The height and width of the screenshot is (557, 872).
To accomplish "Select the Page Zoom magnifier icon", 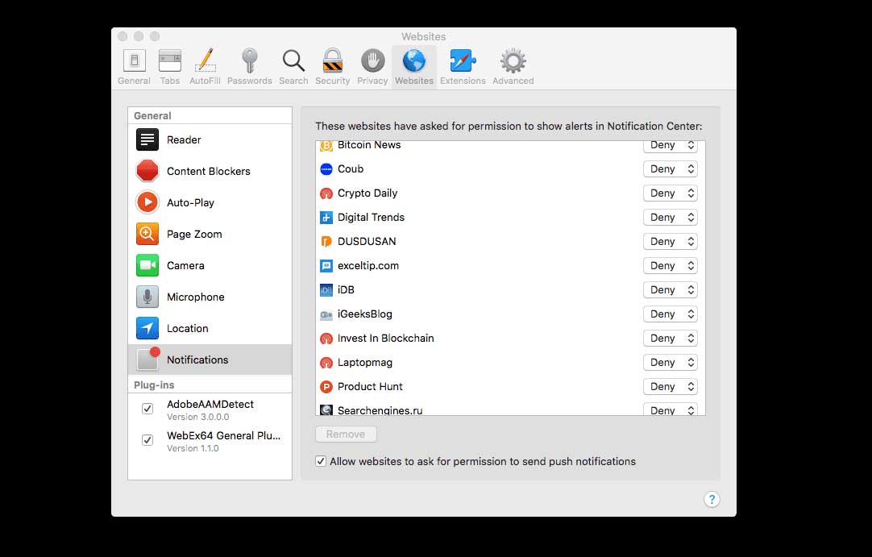I will point(147,234).
